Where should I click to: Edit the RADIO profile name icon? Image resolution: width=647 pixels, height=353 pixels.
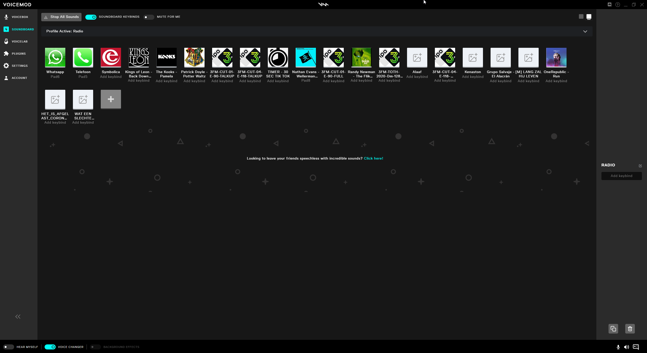640,166
